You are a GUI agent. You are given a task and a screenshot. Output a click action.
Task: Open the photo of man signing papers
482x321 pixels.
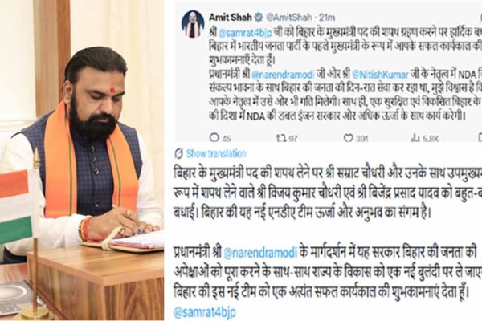coord(82,160)
